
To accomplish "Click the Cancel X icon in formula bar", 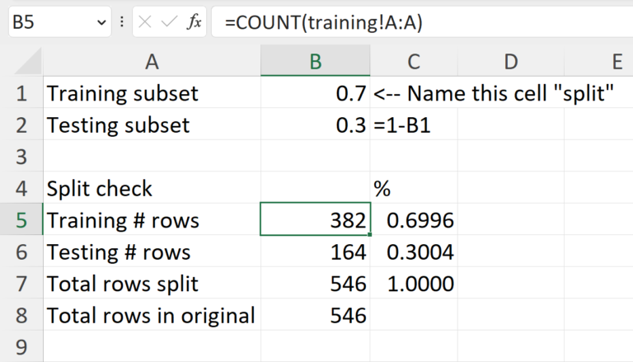I will (x=147, y=23).
